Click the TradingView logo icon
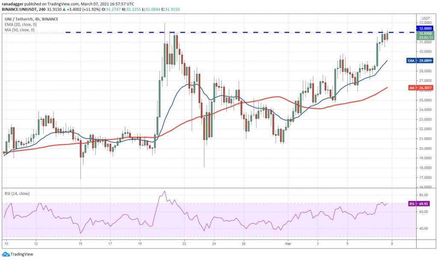 [x=6, y=254]
